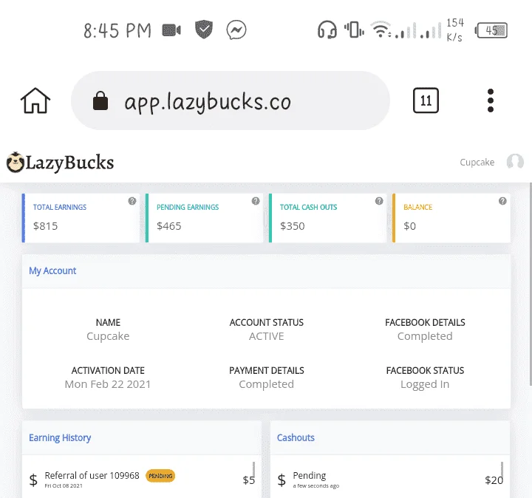Click the 154 K/s network speed
The height and width of the screenshot is (498, 532).
(x=455, y=30)
